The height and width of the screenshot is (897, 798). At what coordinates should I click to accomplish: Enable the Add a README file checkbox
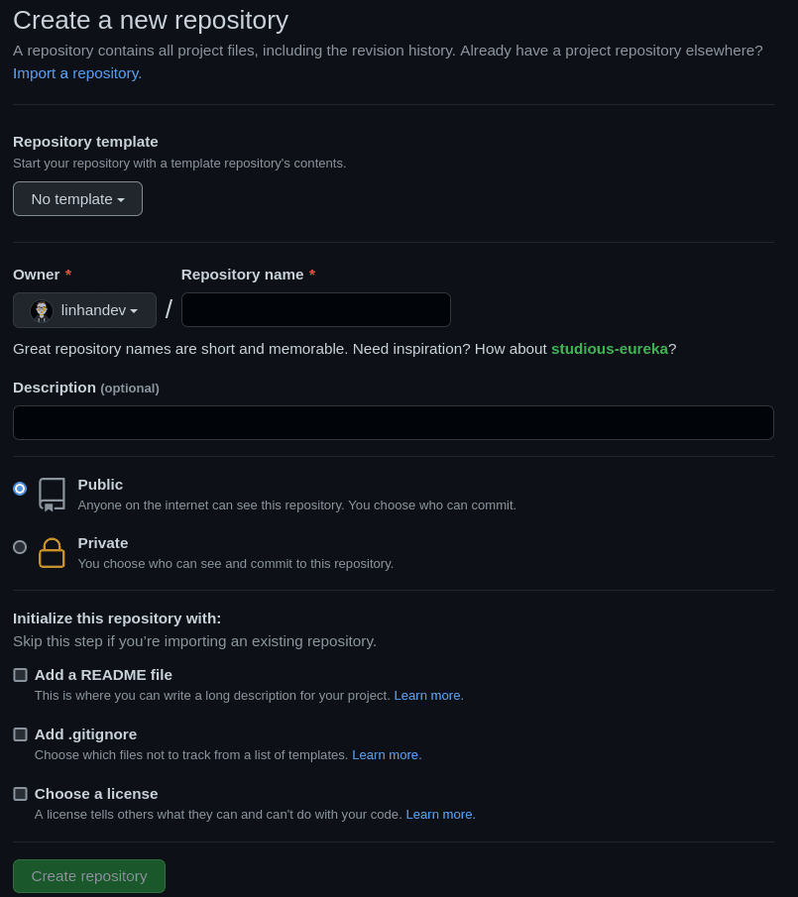[20, 675]
